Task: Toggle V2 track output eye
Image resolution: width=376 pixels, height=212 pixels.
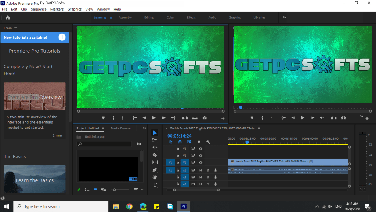Action: (x=200, y=156)
